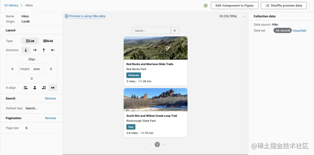The height and width of the screenshot is (155, 314).
Task: Open UI Library breadcrumb link
Action: [x=11, y=5]
